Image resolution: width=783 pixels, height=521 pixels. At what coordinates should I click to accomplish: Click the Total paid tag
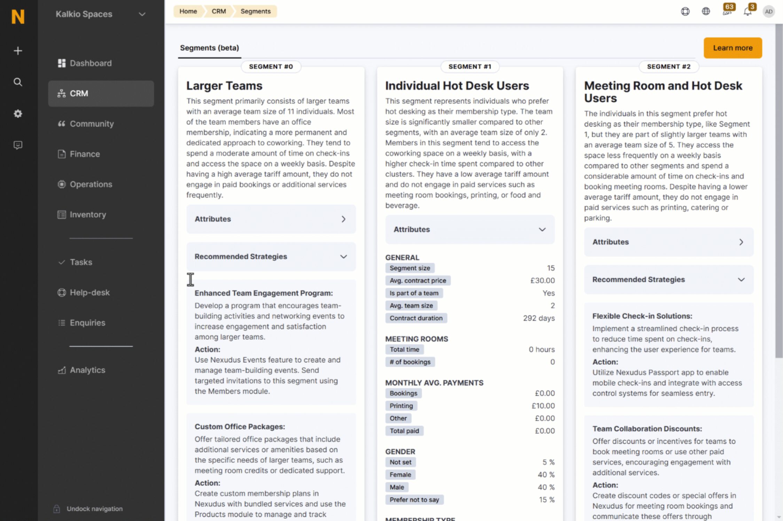(x=404, y=431)
